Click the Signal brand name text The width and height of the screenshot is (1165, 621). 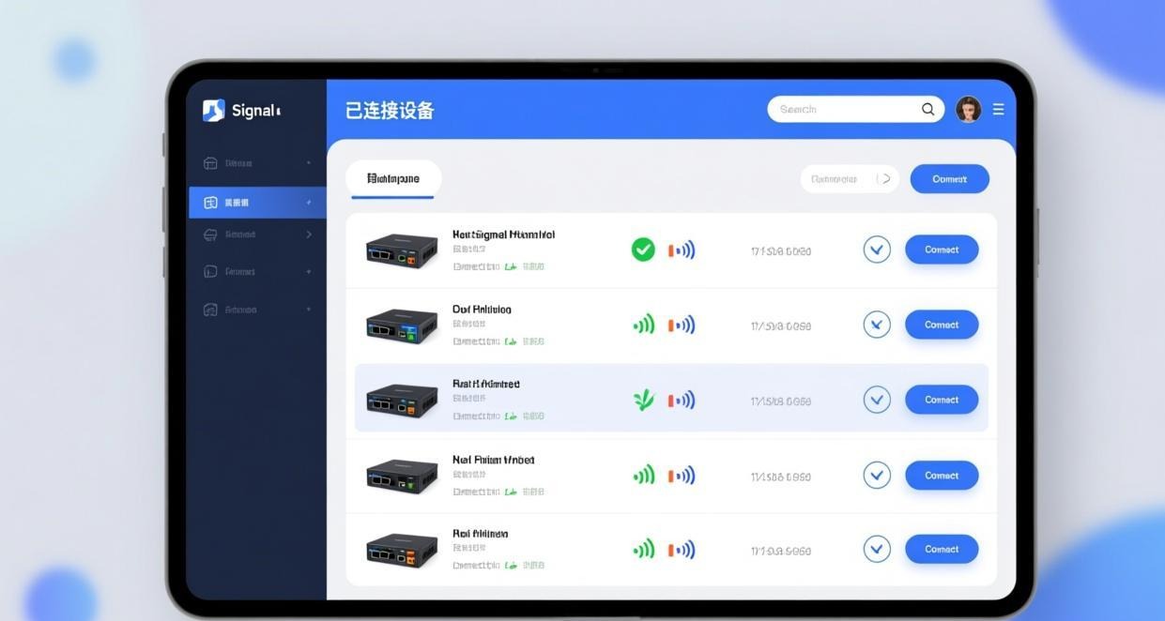click(x=255, y=111)
